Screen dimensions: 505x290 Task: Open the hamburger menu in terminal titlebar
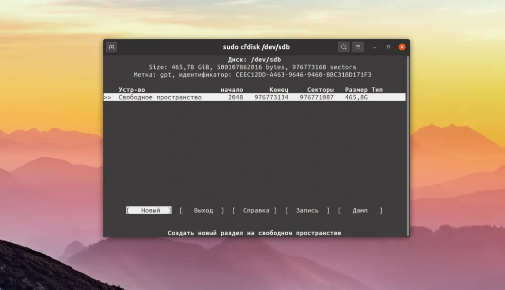358,46
